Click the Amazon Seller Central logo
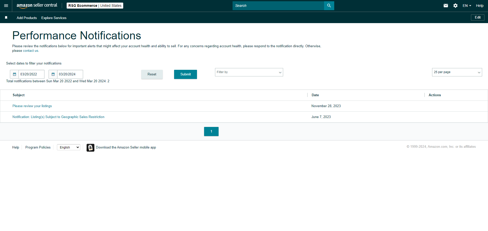 (37, 6)
